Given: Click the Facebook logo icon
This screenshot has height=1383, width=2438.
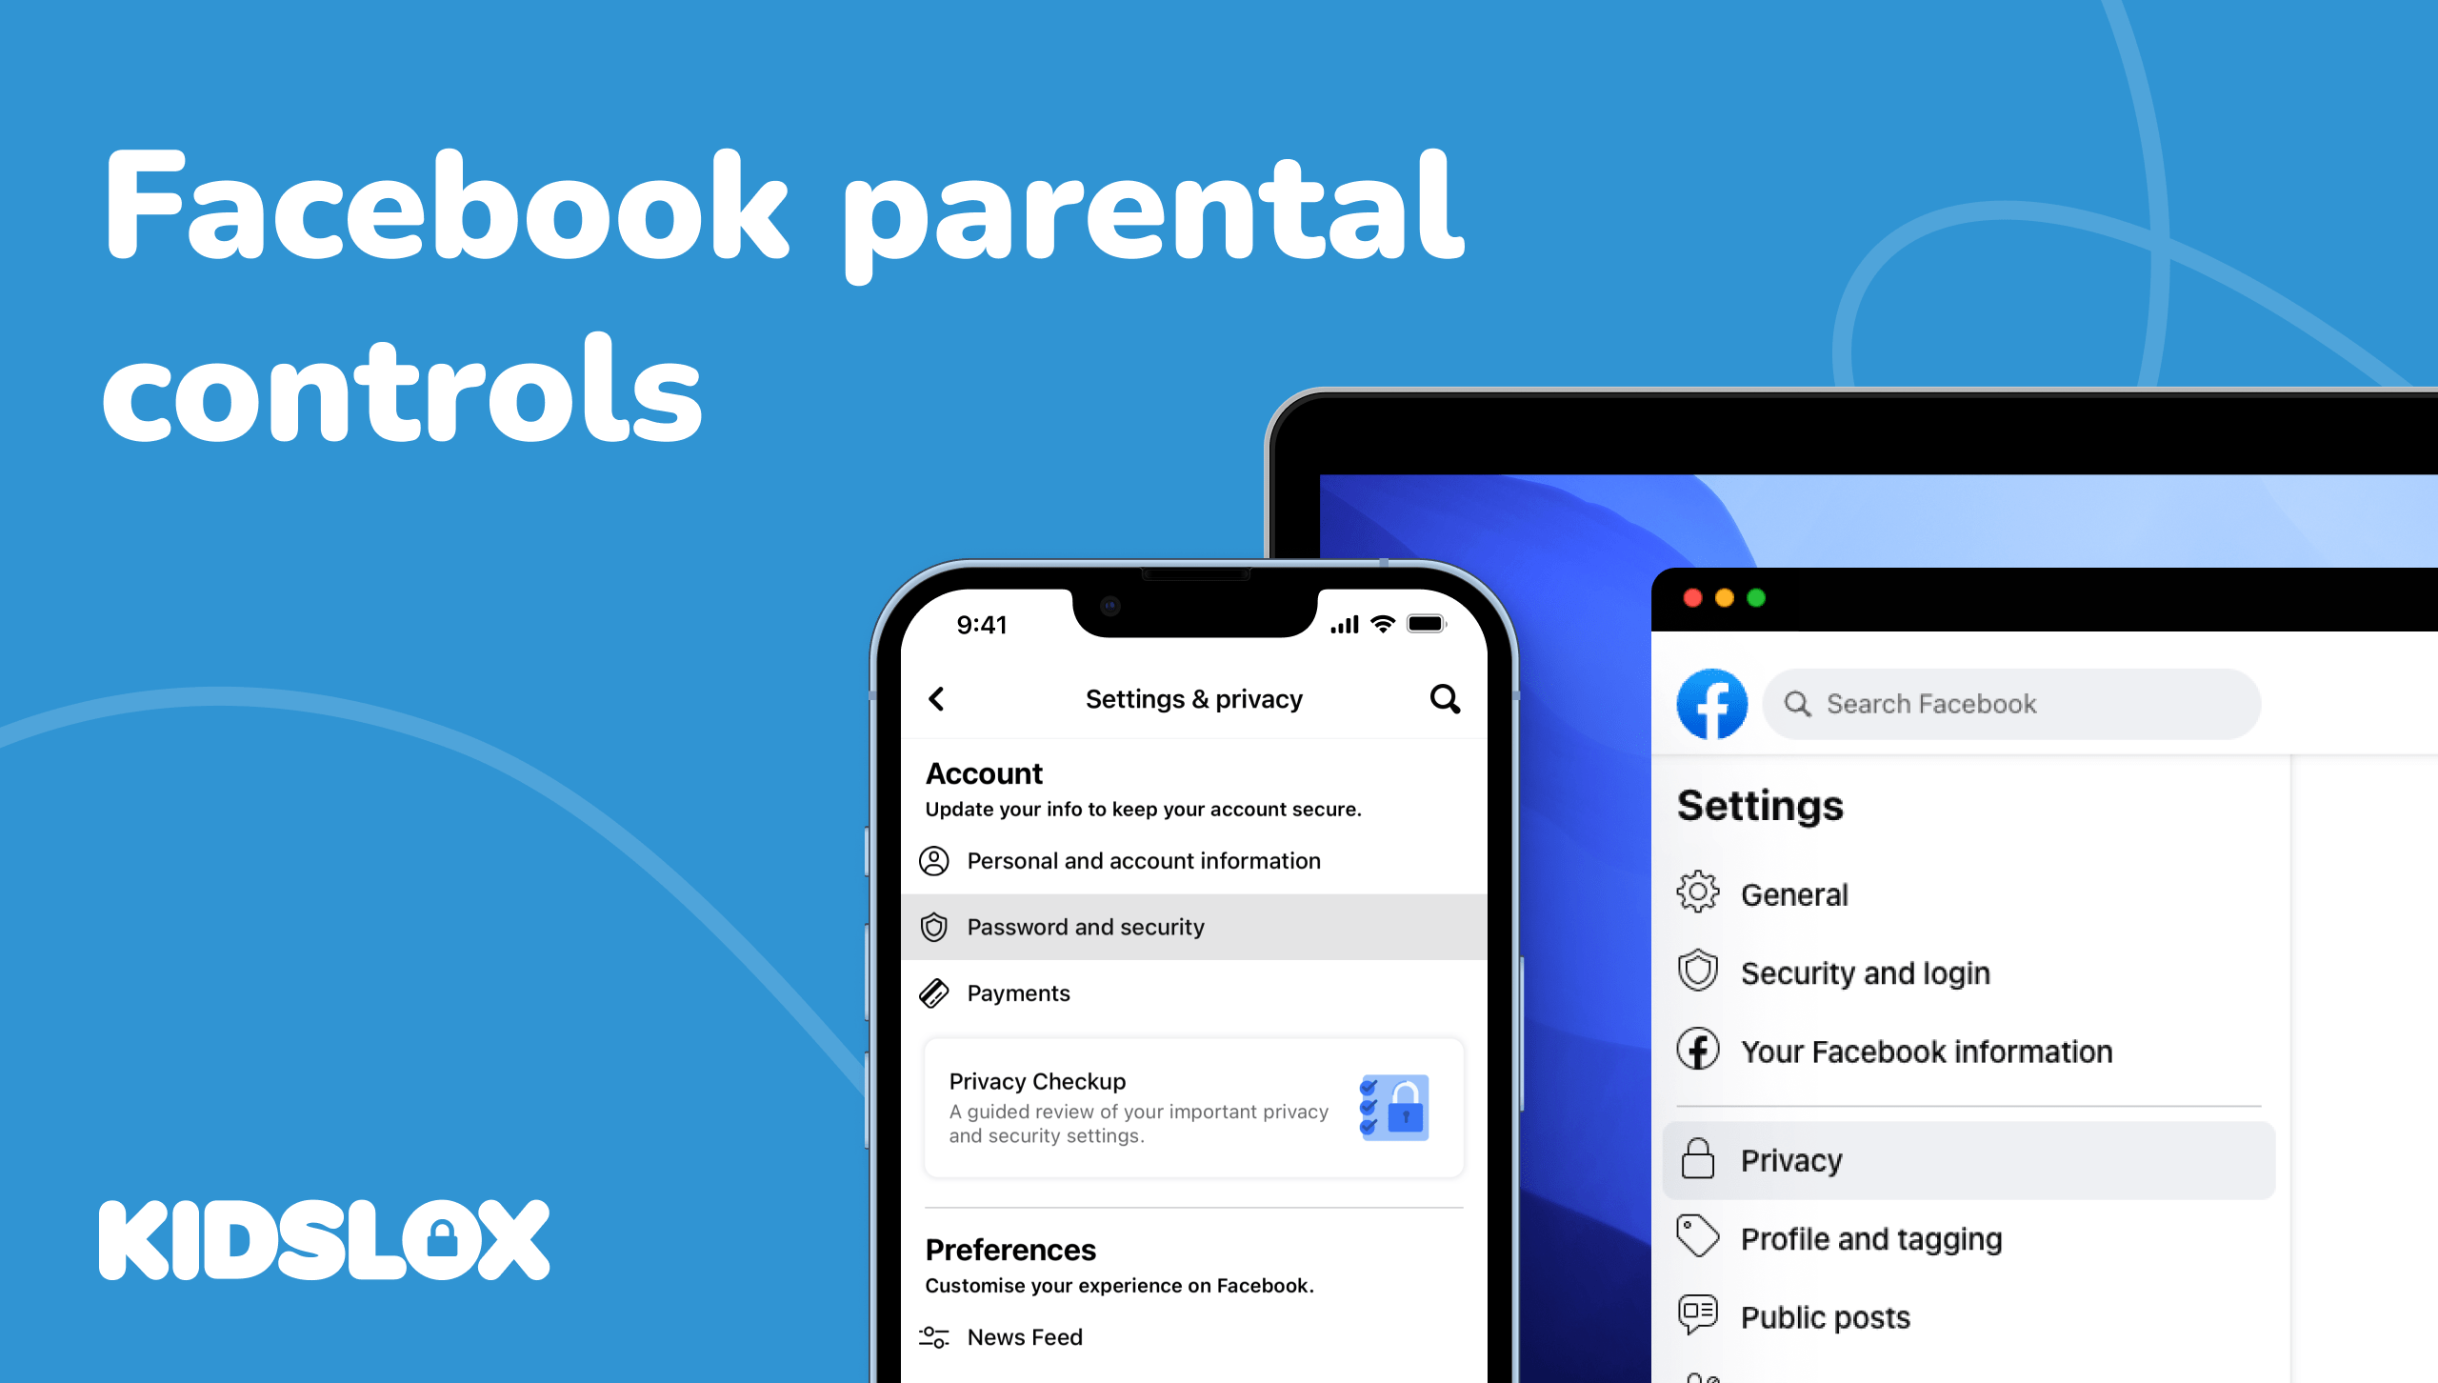Looking at the screenshot, I should point(1713,705).
